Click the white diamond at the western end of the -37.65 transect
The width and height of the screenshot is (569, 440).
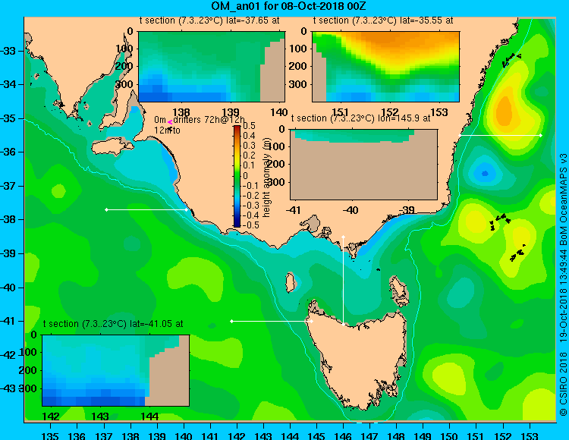click(106, 209)
